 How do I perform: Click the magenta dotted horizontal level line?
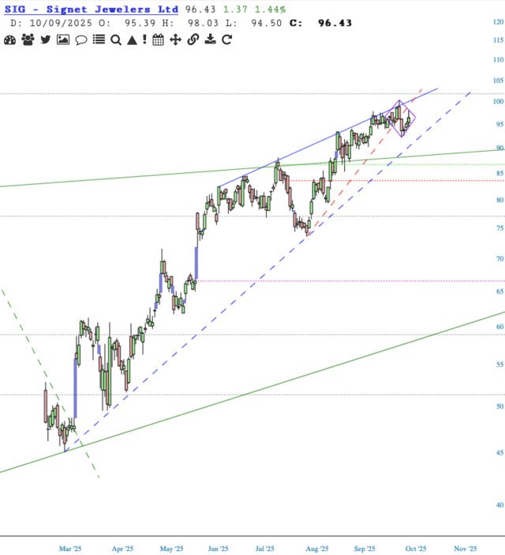point(355,280)
